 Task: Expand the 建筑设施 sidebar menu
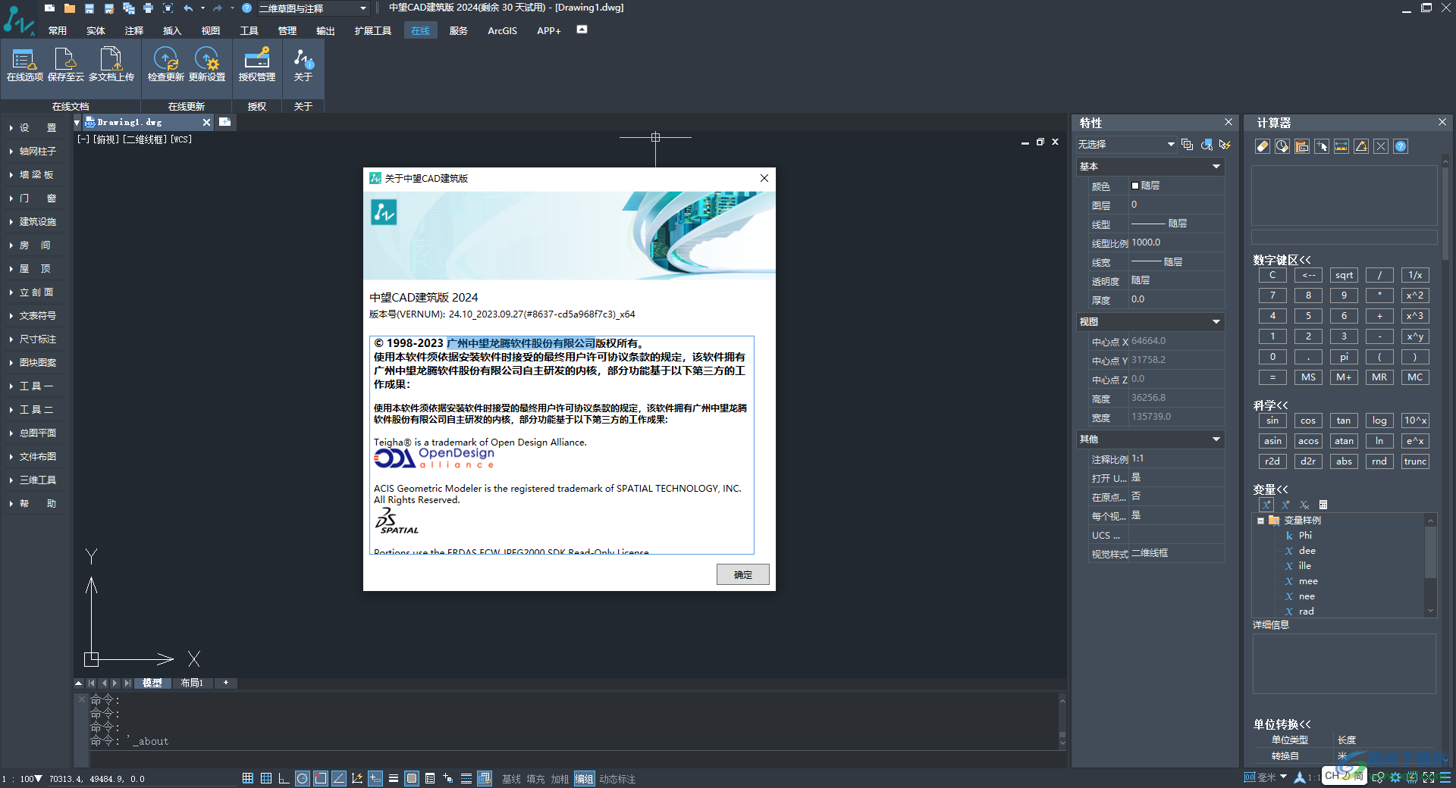pyautogui.click(x=34, y=222)
